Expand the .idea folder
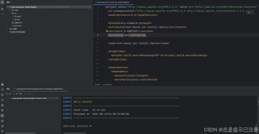259x134 pixels. (x=10, y=10)
